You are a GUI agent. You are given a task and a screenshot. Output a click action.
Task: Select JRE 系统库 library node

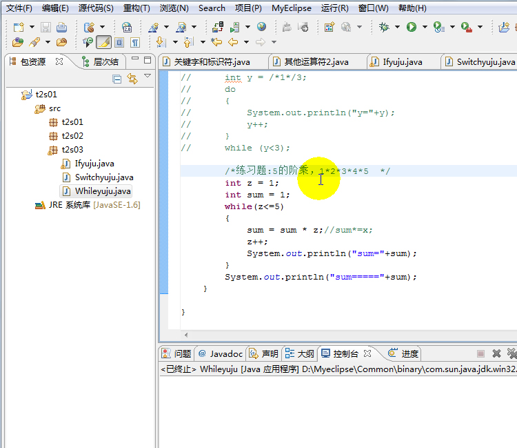[x=88, y=205]
